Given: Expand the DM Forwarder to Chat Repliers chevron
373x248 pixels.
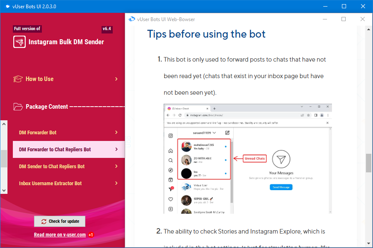Looking at the screenshot, I should coord(116,149).
